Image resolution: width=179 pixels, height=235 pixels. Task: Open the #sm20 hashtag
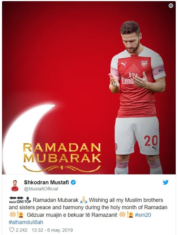[x=143, y=215]
